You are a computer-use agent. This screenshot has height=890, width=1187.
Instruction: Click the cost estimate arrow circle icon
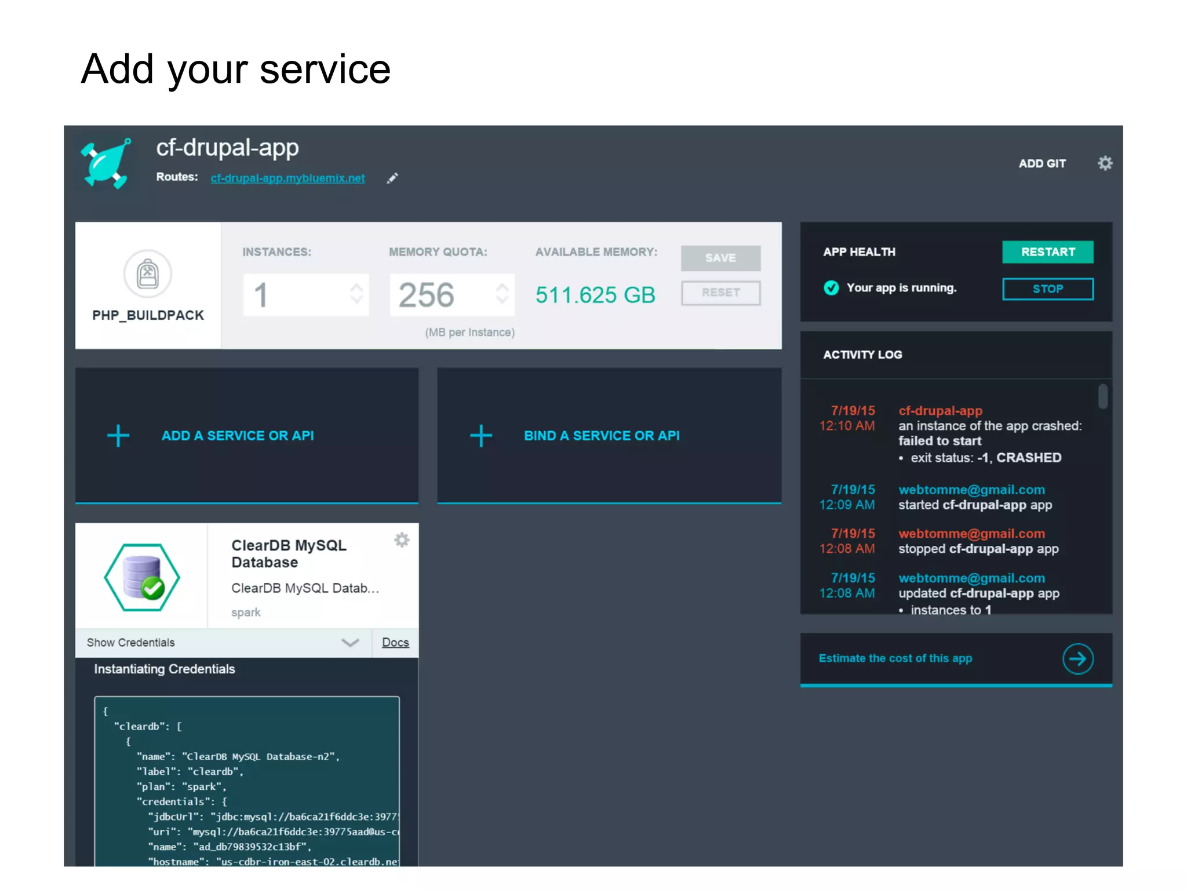[x=1077, y=659]
